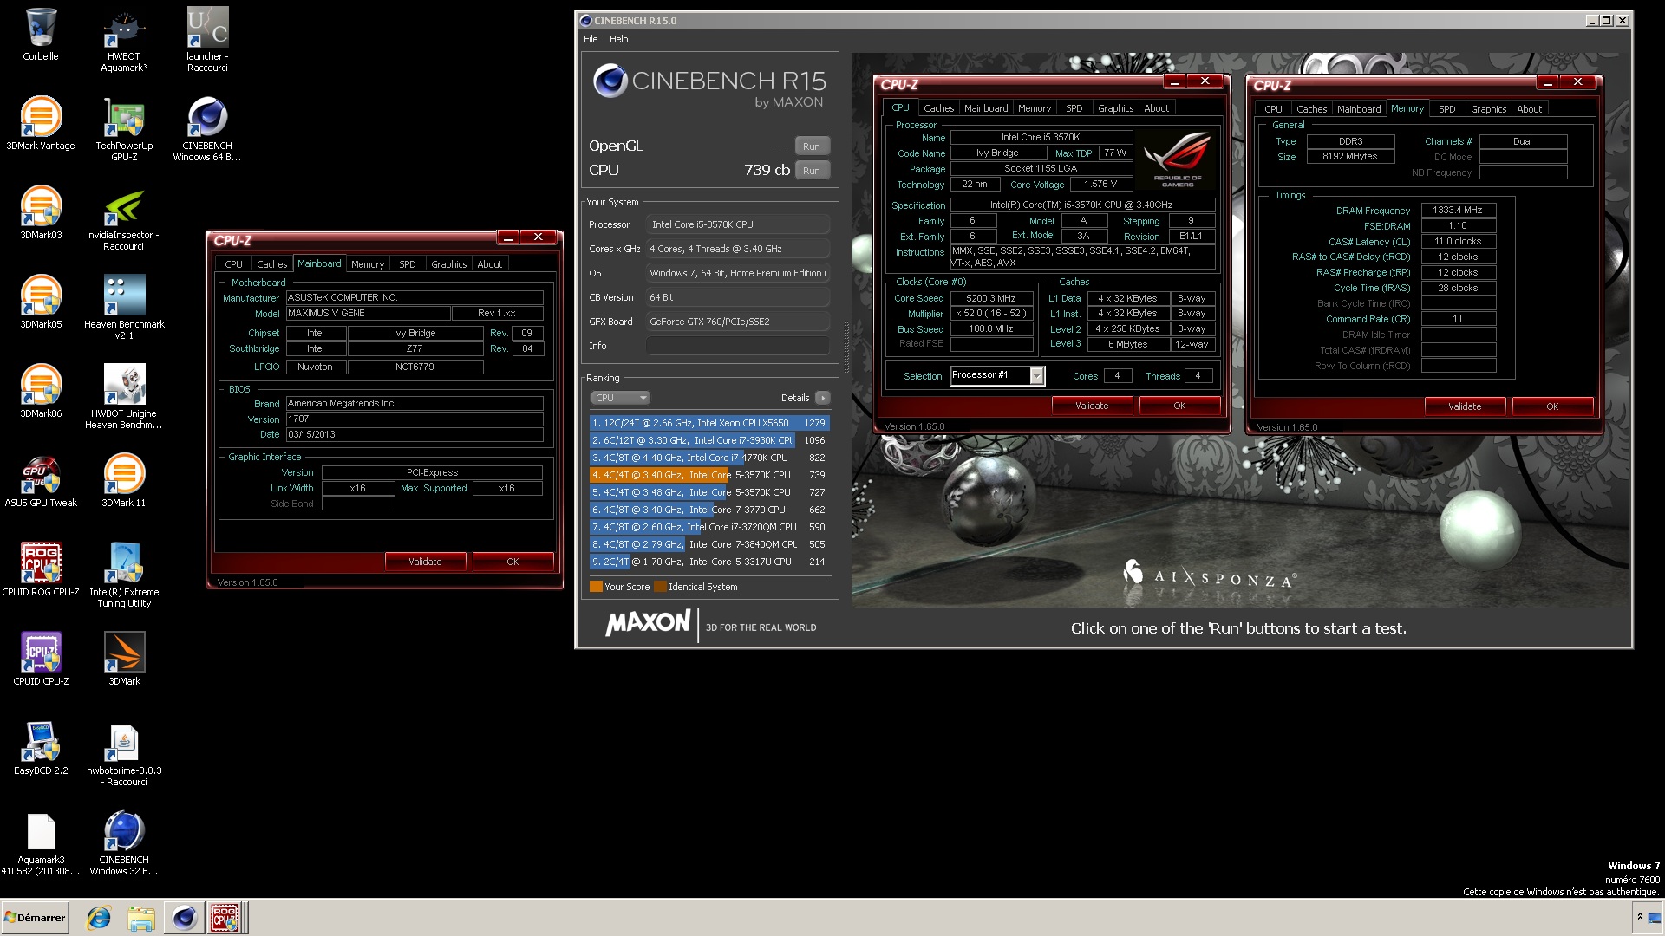Launch CPUID ROG CPU-Z desktop icon
1665x936 pixels.
click(x=41, y=570)
